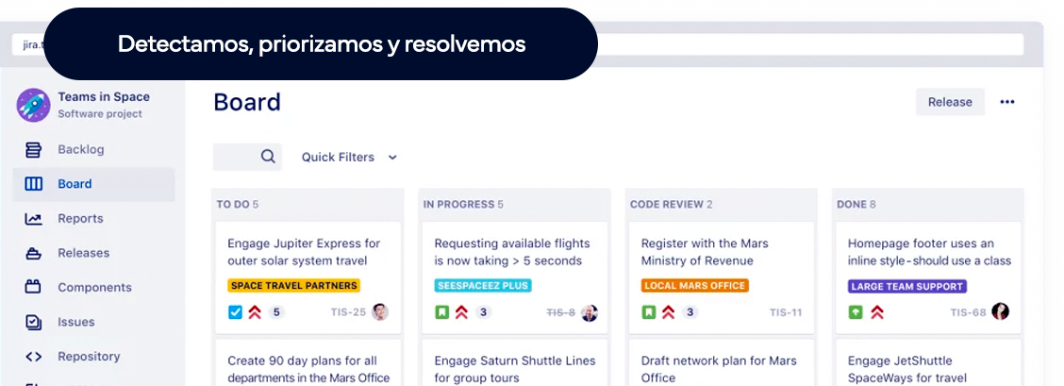Click the teal SEESPACEEZ PLUS epic label

483,286
